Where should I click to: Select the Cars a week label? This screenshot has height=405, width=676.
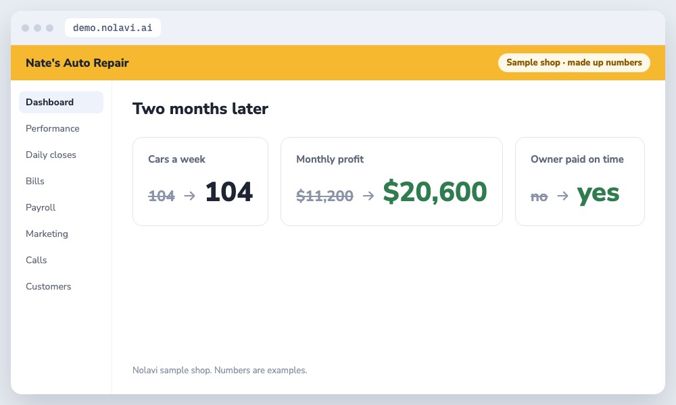pyautogui.click(x=176, y=159)
